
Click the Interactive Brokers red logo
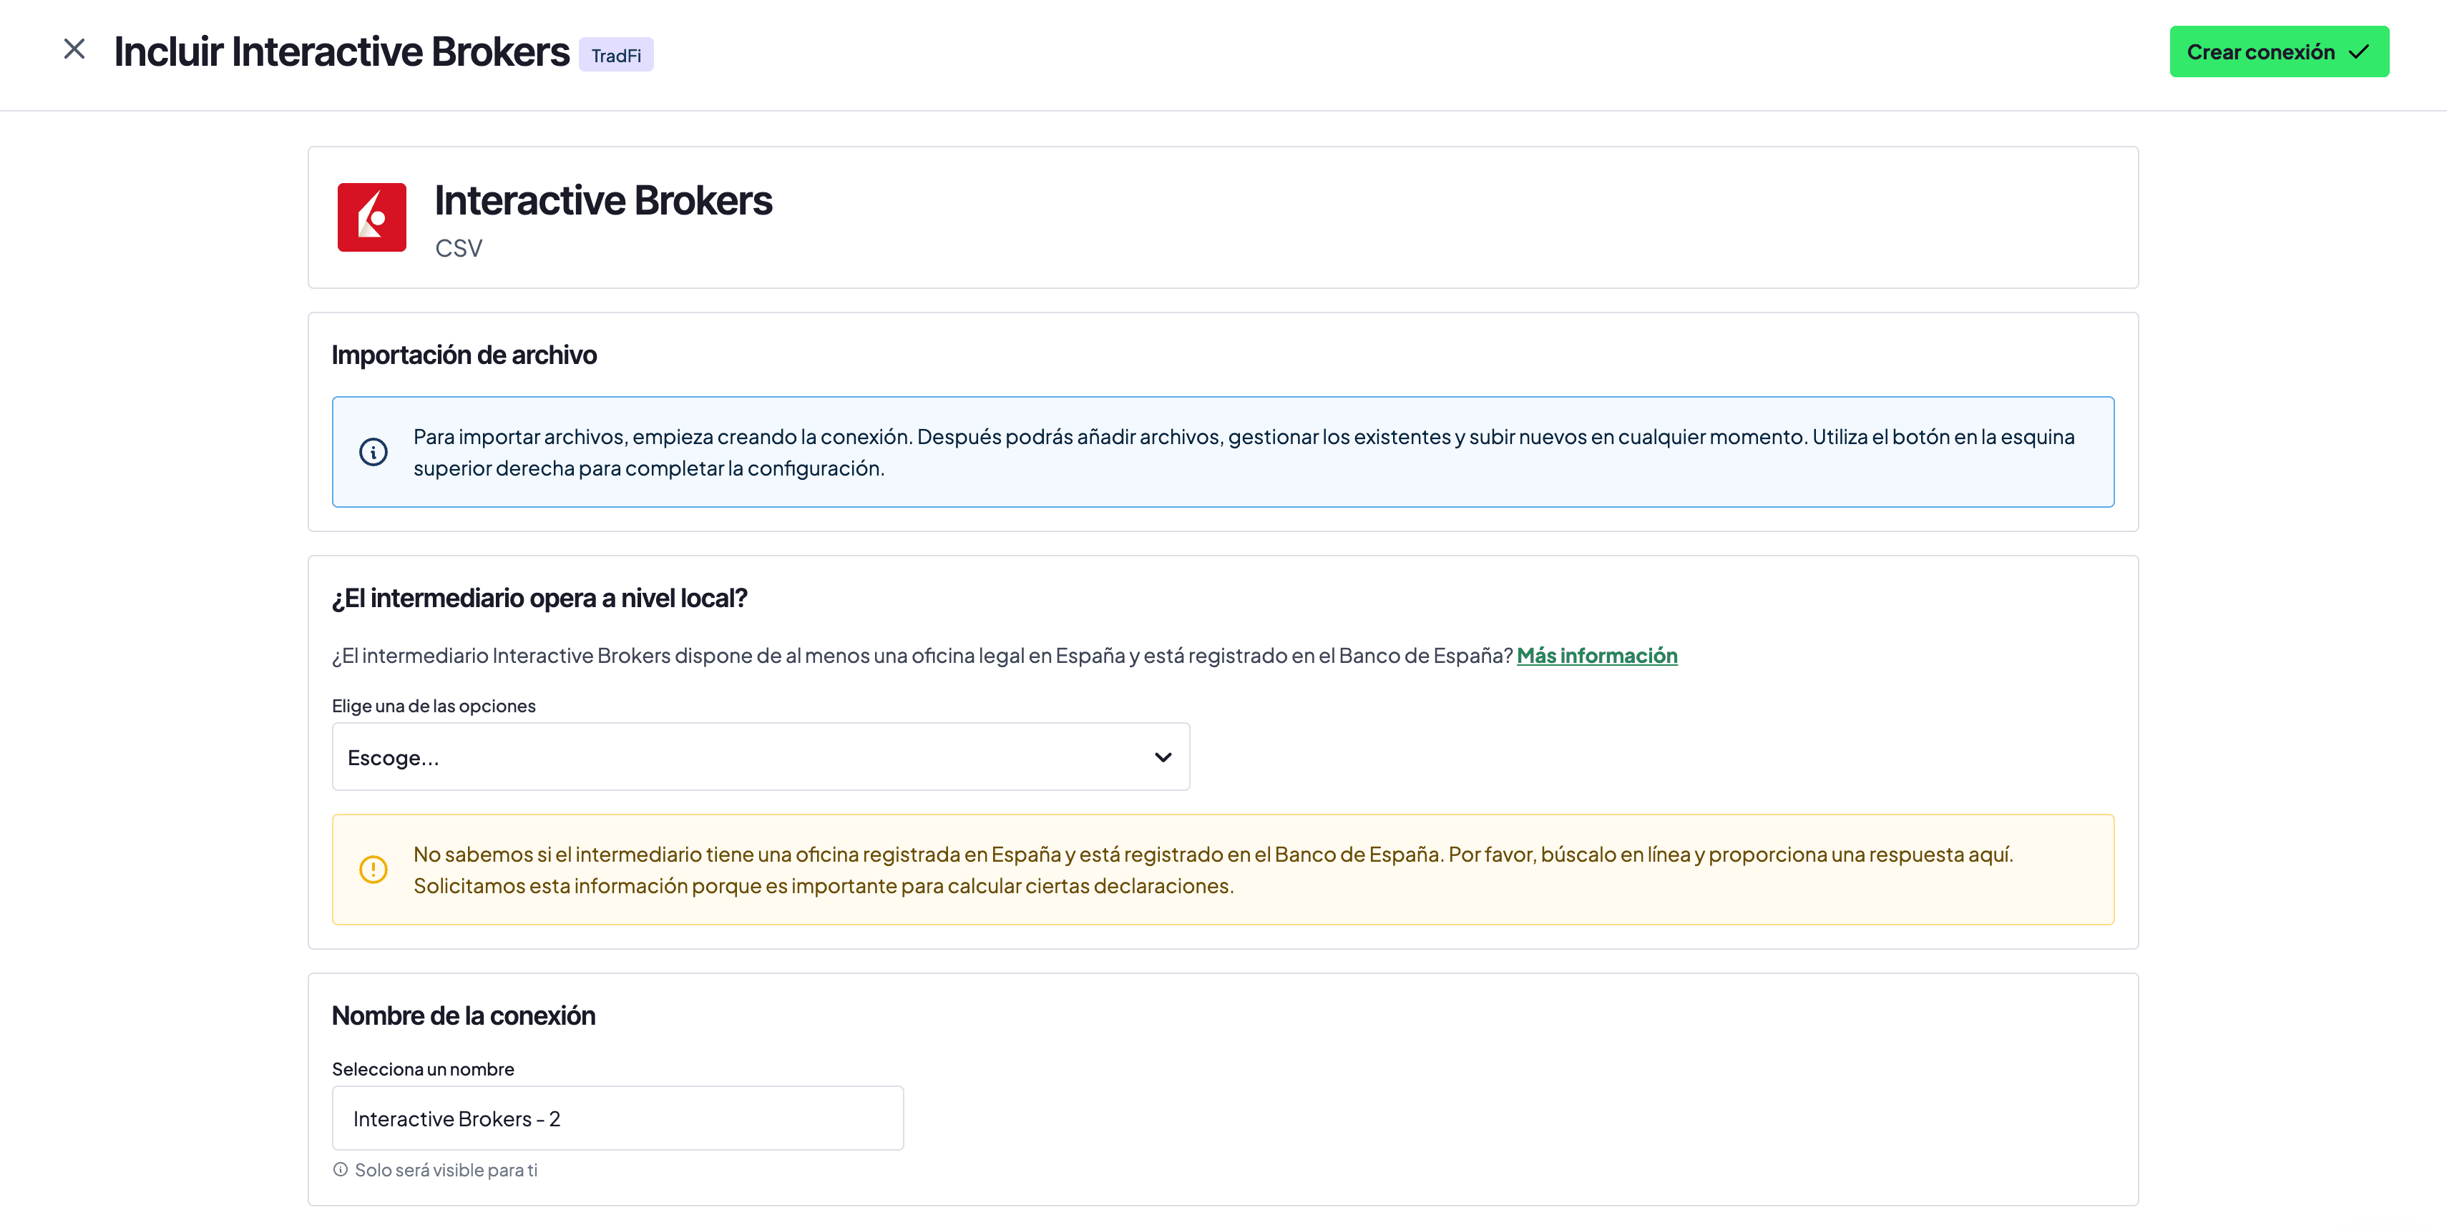[371, 217]
